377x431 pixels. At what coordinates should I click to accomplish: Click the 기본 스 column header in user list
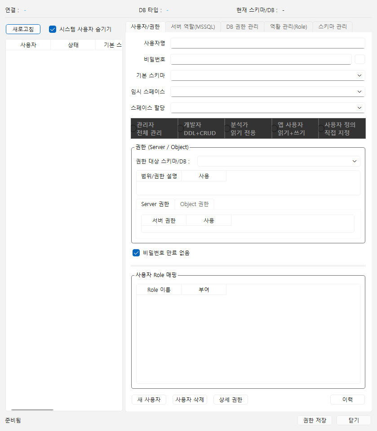click(x=109, y=45)
